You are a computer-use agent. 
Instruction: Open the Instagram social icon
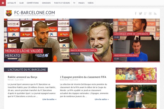click(150, 14)
